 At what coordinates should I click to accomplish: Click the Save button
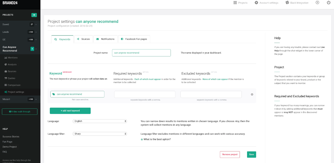[251, 154]
